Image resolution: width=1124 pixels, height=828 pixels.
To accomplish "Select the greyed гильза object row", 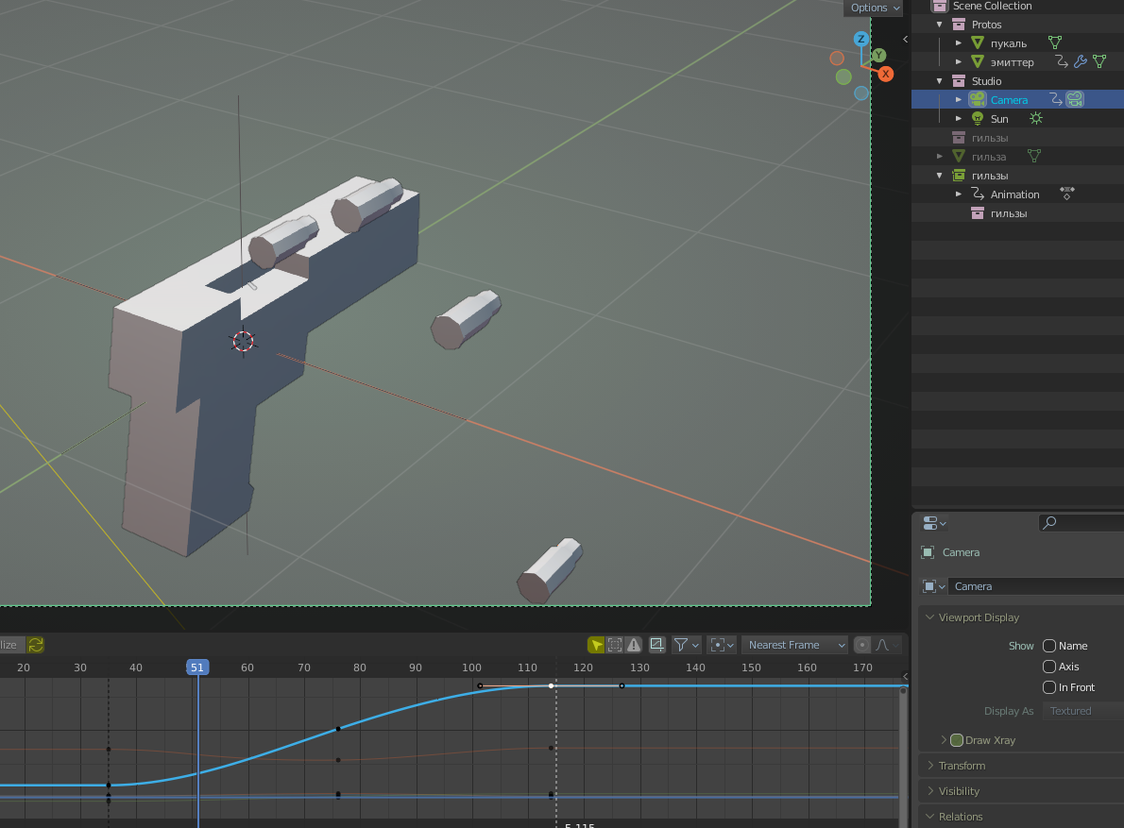I will pos(1017,156).
